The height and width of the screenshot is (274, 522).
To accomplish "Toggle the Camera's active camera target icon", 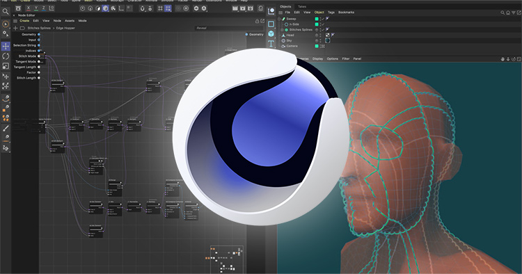I will tap(322, 46).
